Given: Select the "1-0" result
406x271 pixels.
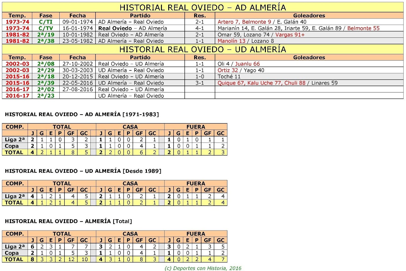Looking at the screenshot, I should pyautogui.click(x=200, y=76).
